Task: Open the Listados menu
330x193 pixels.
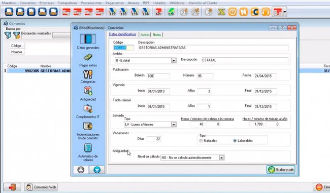Action: coord(159,3)
